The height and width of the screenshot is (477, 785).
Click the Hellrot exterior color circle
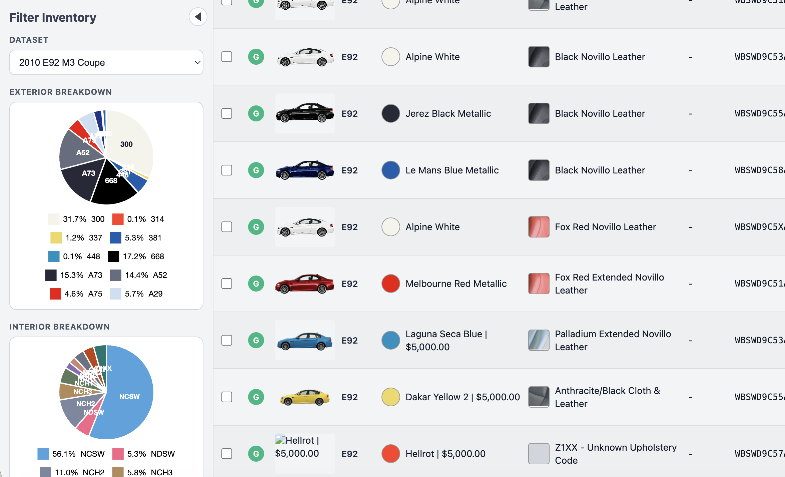click(x=391, y=454)
